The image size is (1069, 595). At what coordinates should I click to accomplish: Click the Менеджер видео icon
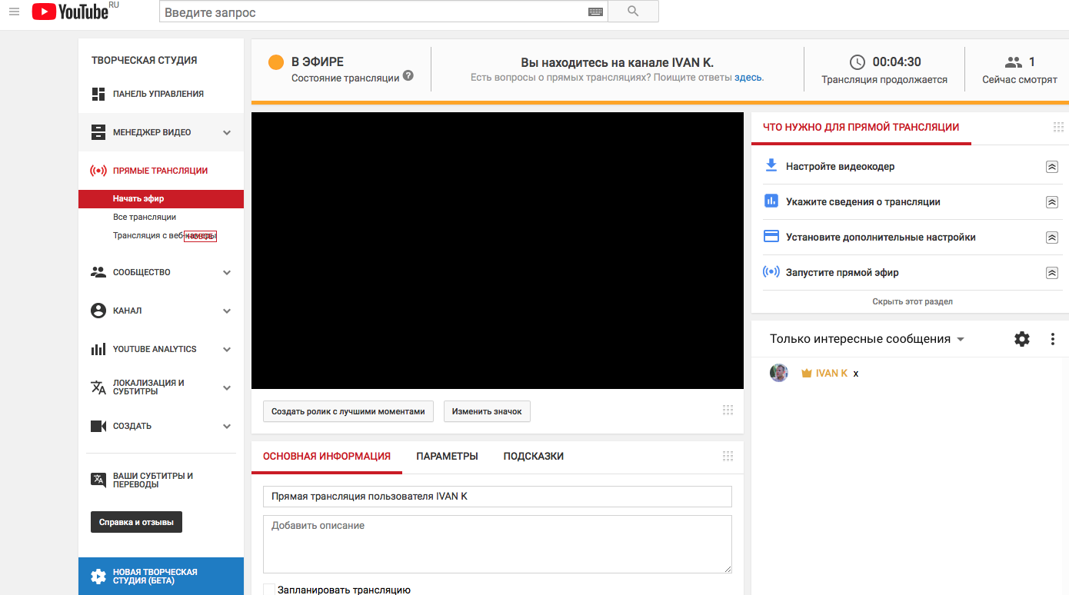[98, 132]
